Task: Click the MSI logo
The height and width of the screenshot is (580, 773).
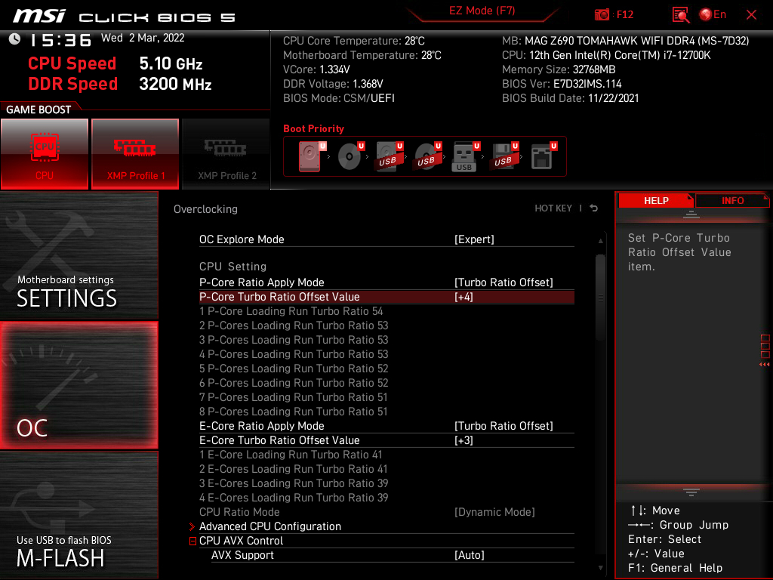Action: 39,16
